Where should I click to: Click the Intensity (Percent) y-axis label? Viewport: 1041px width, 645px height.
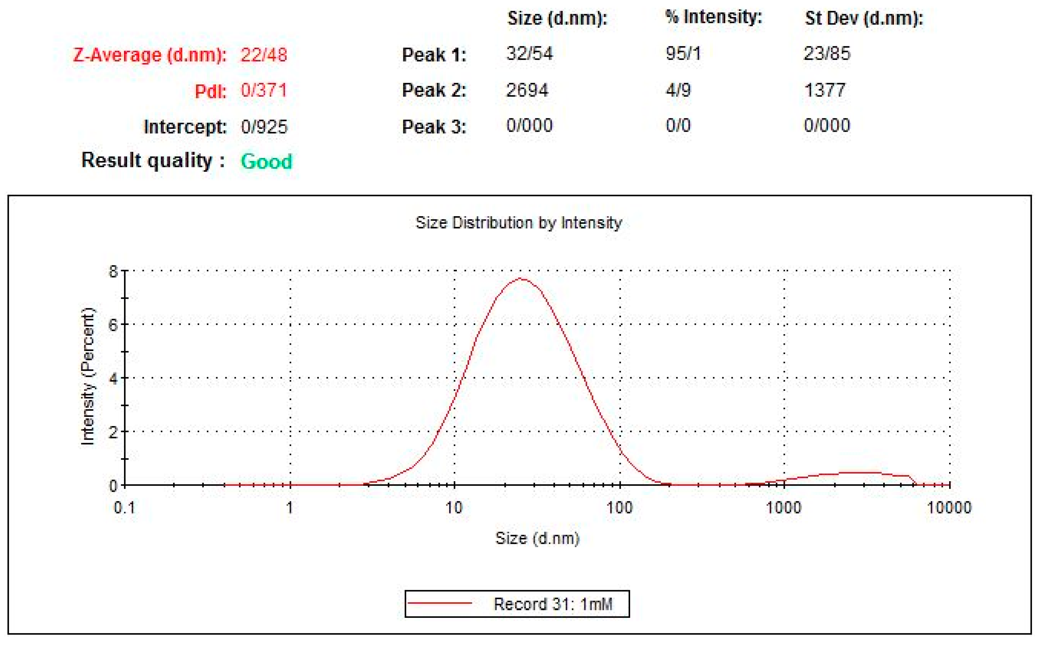click(x=87, y=377)
